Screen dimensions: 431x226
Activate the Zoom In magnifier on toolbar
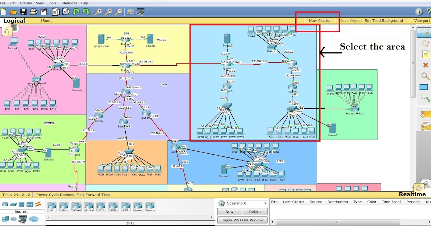99,11
